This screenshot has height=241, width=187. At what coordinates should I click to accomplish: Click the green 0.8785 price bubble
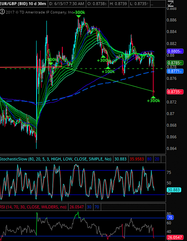click(x=175, y=63)
